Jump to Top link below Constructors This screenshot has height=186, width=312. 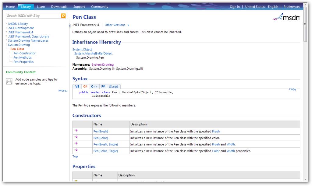75,157
